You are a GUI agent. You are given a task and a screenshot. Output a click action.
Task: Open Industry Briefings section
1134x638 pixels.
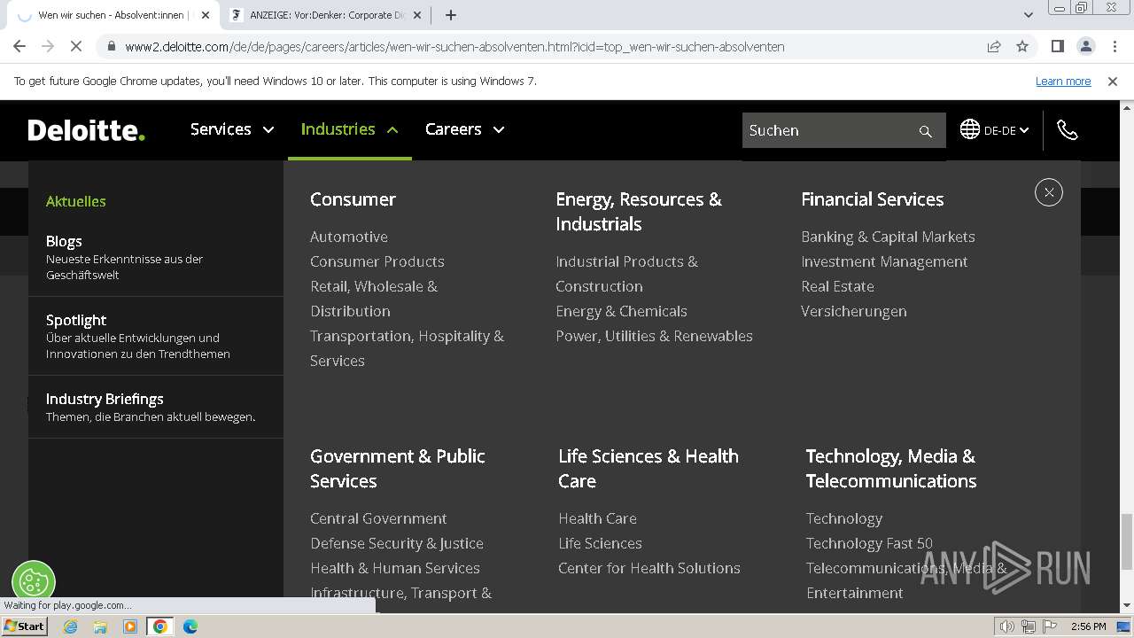[105, 399]
